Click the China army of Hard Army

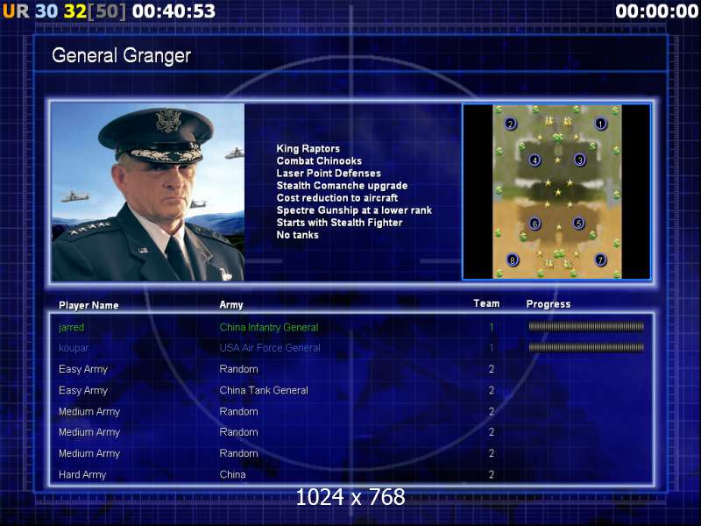232,474
